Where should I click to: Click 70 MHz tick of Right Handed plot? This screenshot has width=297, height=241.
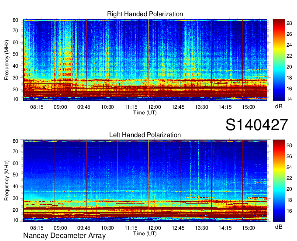pyautogui.click(x=15, y=31)
